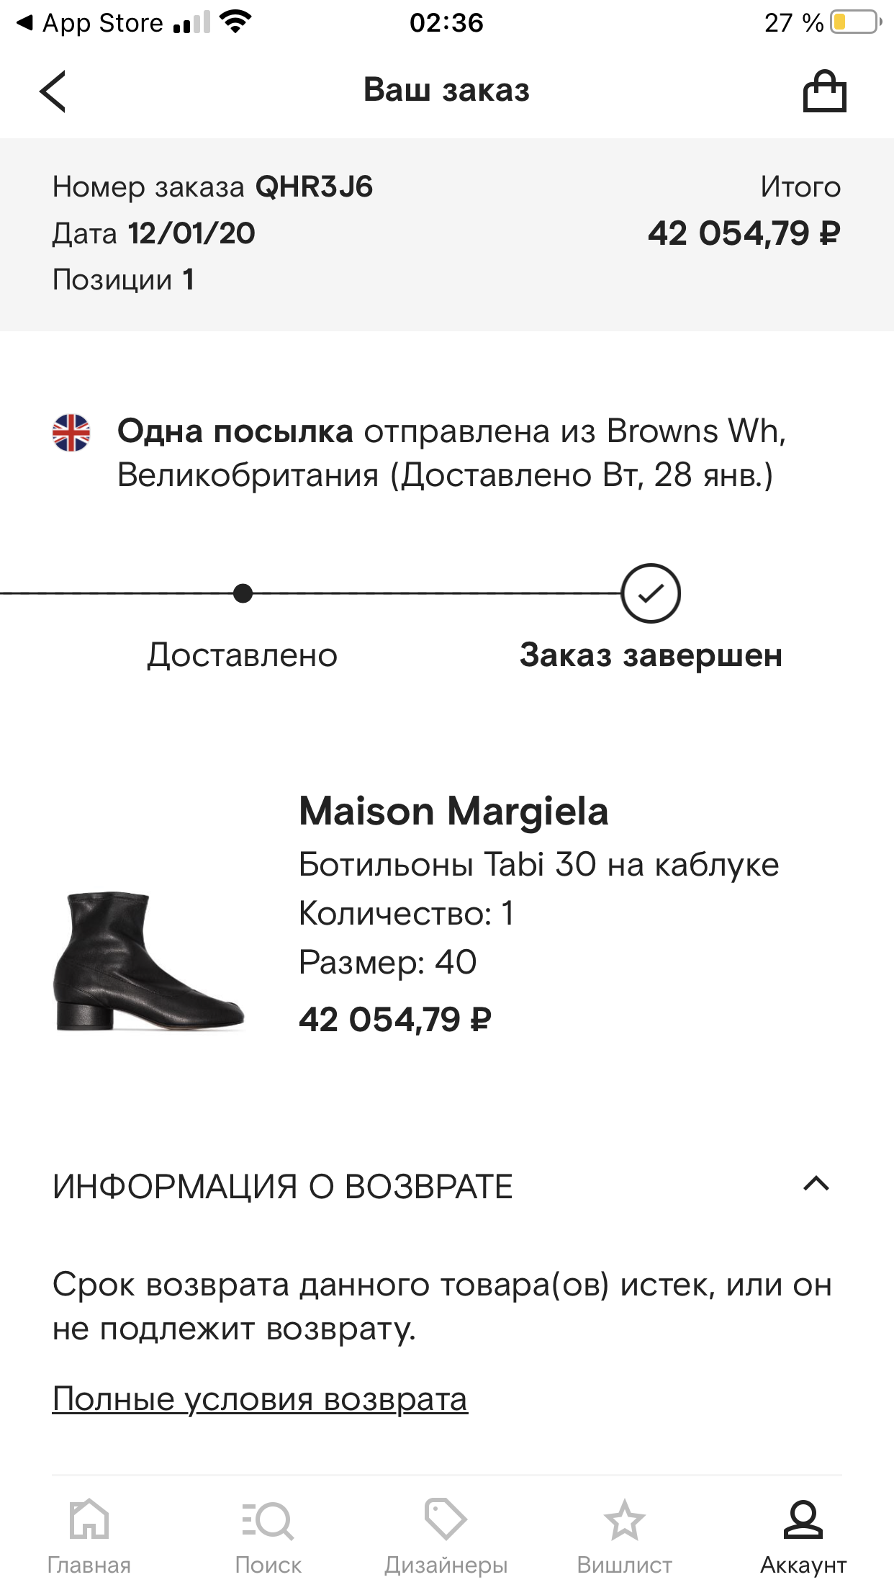Collapse the ИНФОРМАЦИЯ О ВОЗВРАТЕ section header

coord(283,1187)
